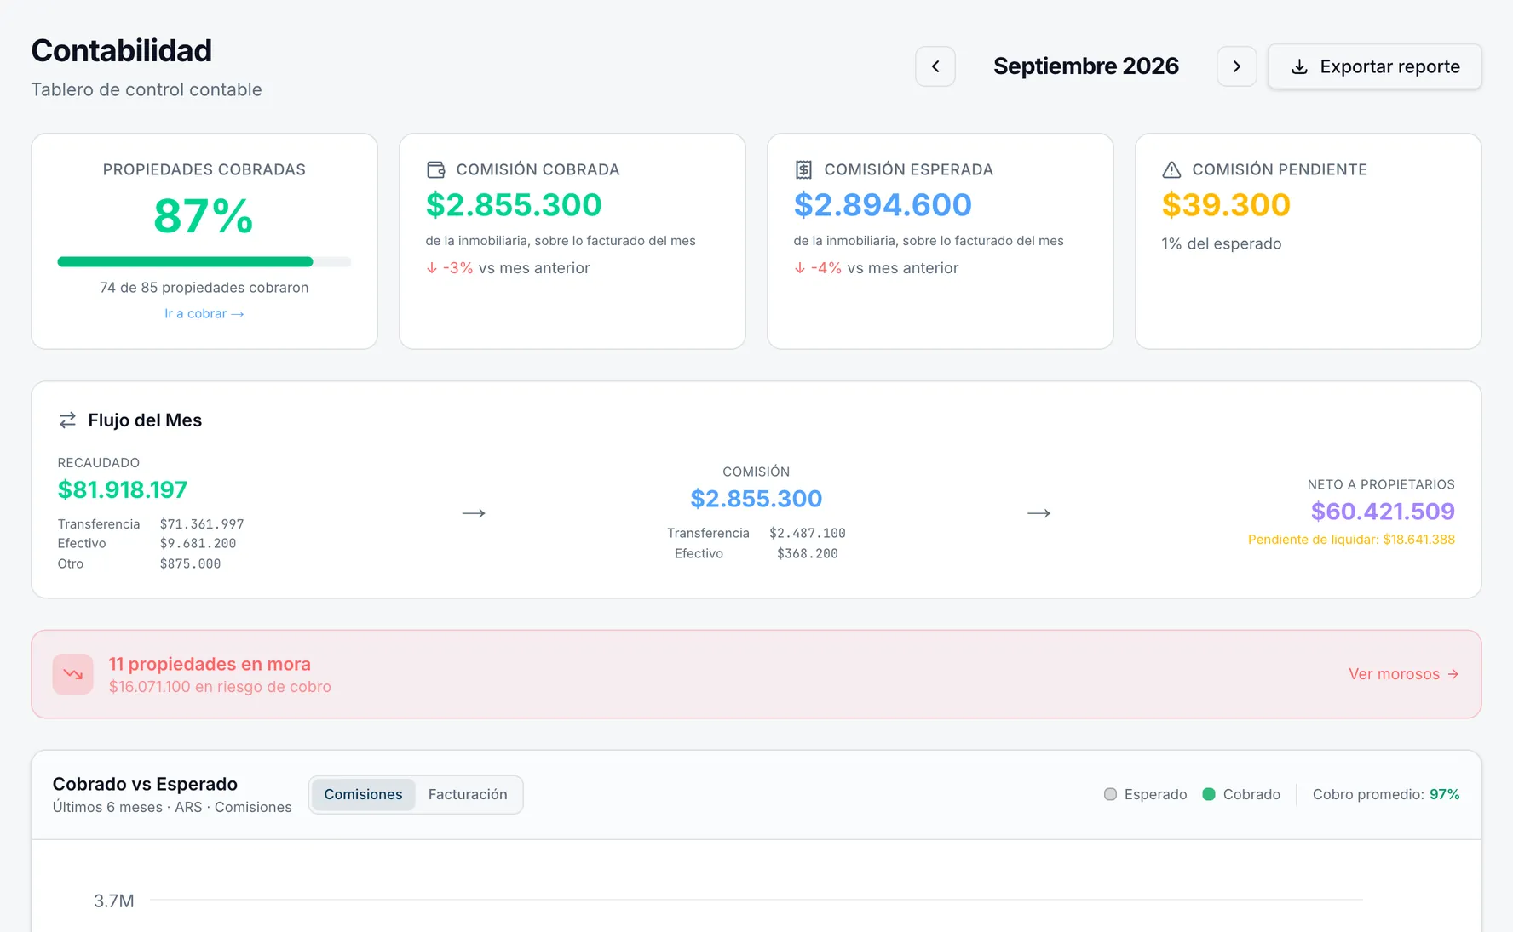Click the $2.894.600 expected commission amount

point(883,204)
